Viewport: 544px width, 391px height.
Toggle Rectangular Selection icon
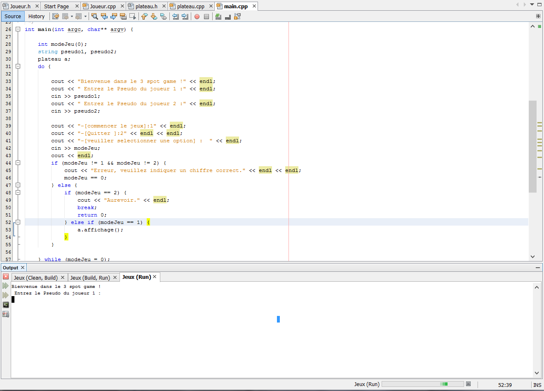pos(133,16)
